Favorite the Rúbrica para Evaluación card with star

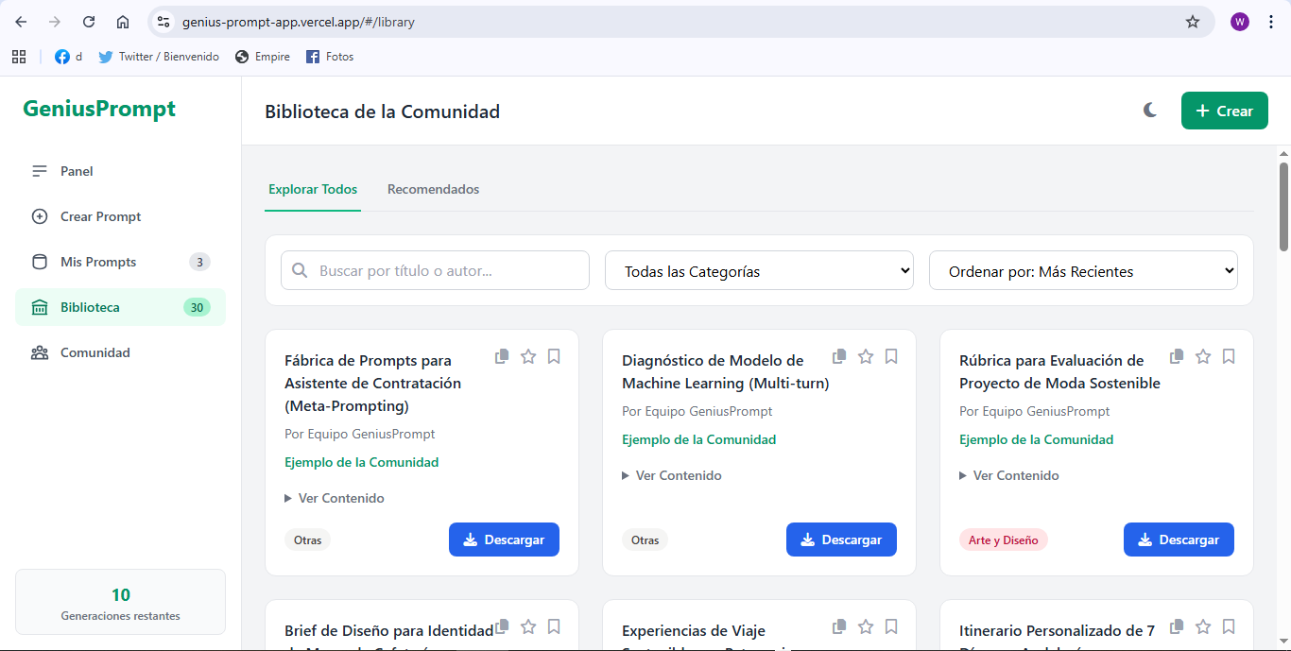tap(1203, 356)
